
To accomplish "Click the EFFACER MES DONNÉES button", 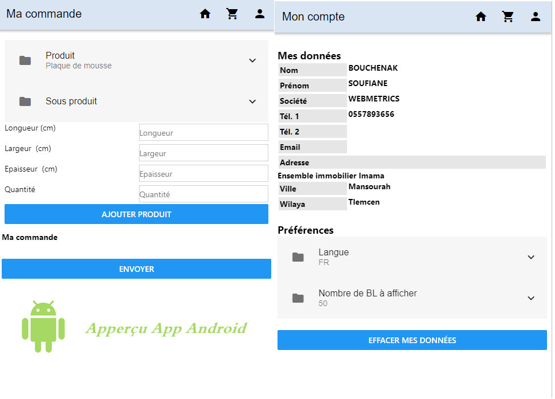I will pyautogui.click(x=412, y=340).
